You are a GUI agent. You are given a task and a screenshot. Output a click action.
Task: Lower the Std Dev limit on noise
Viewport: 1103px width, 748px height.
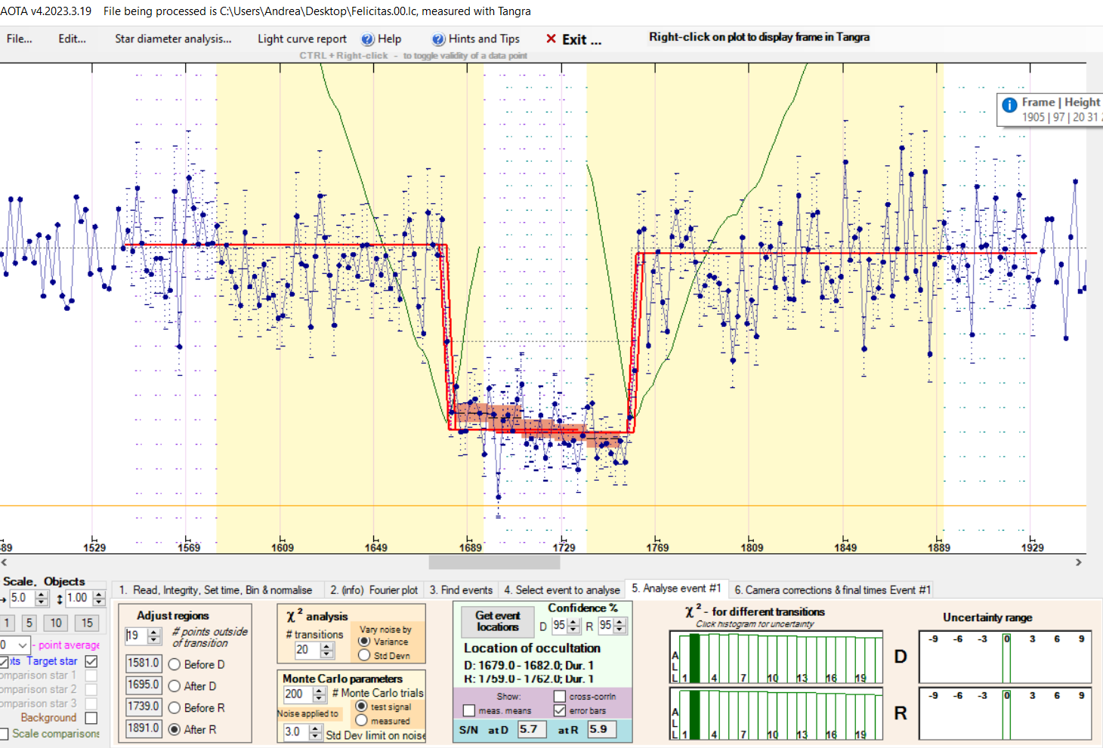point(316,736)
